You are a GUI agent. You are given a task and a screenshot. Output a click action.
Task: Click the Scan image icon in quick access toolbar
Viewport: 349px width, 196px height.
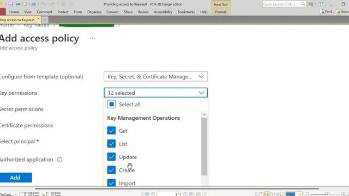(33, 4)
